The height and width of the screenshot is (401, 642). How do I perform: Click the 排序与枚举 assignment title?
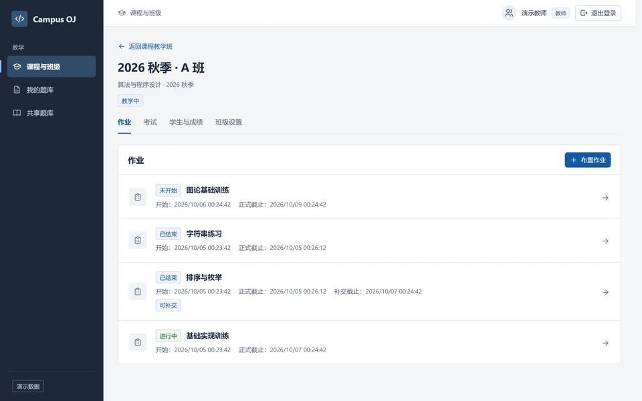tap(204, 277)
